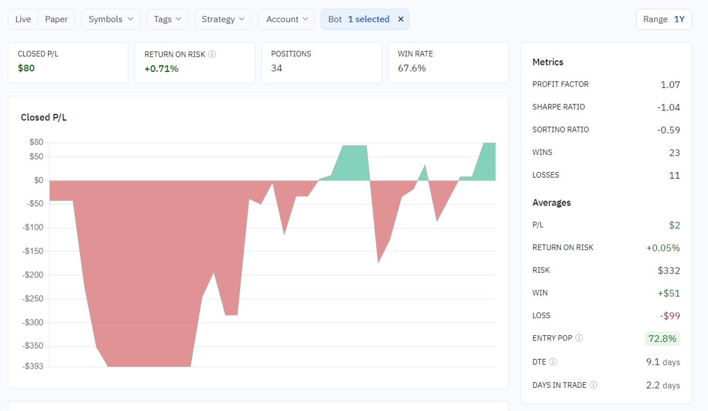Click the average Loss value -$99

[670, 316]
